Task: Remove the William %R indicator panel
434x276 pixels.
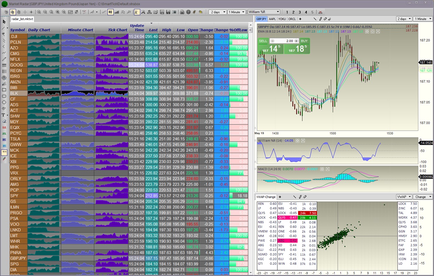Action: (x=303, y=141)
